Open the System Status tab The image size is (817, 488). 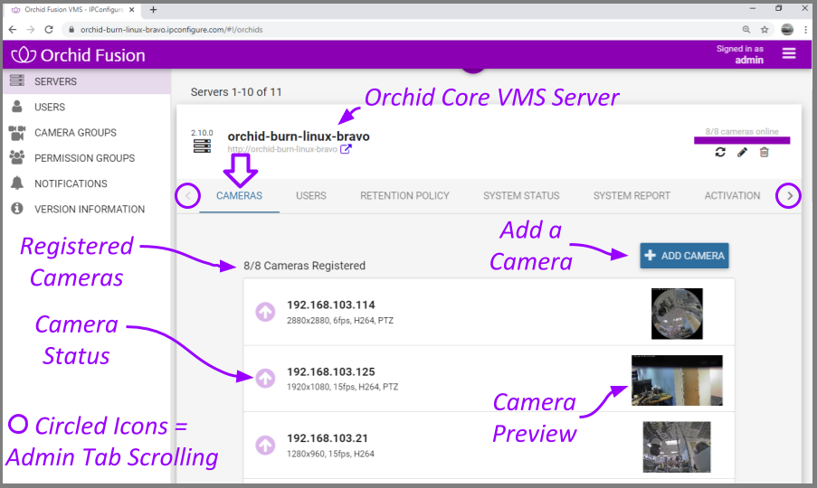pyautogui.click(x=521, y=195)
